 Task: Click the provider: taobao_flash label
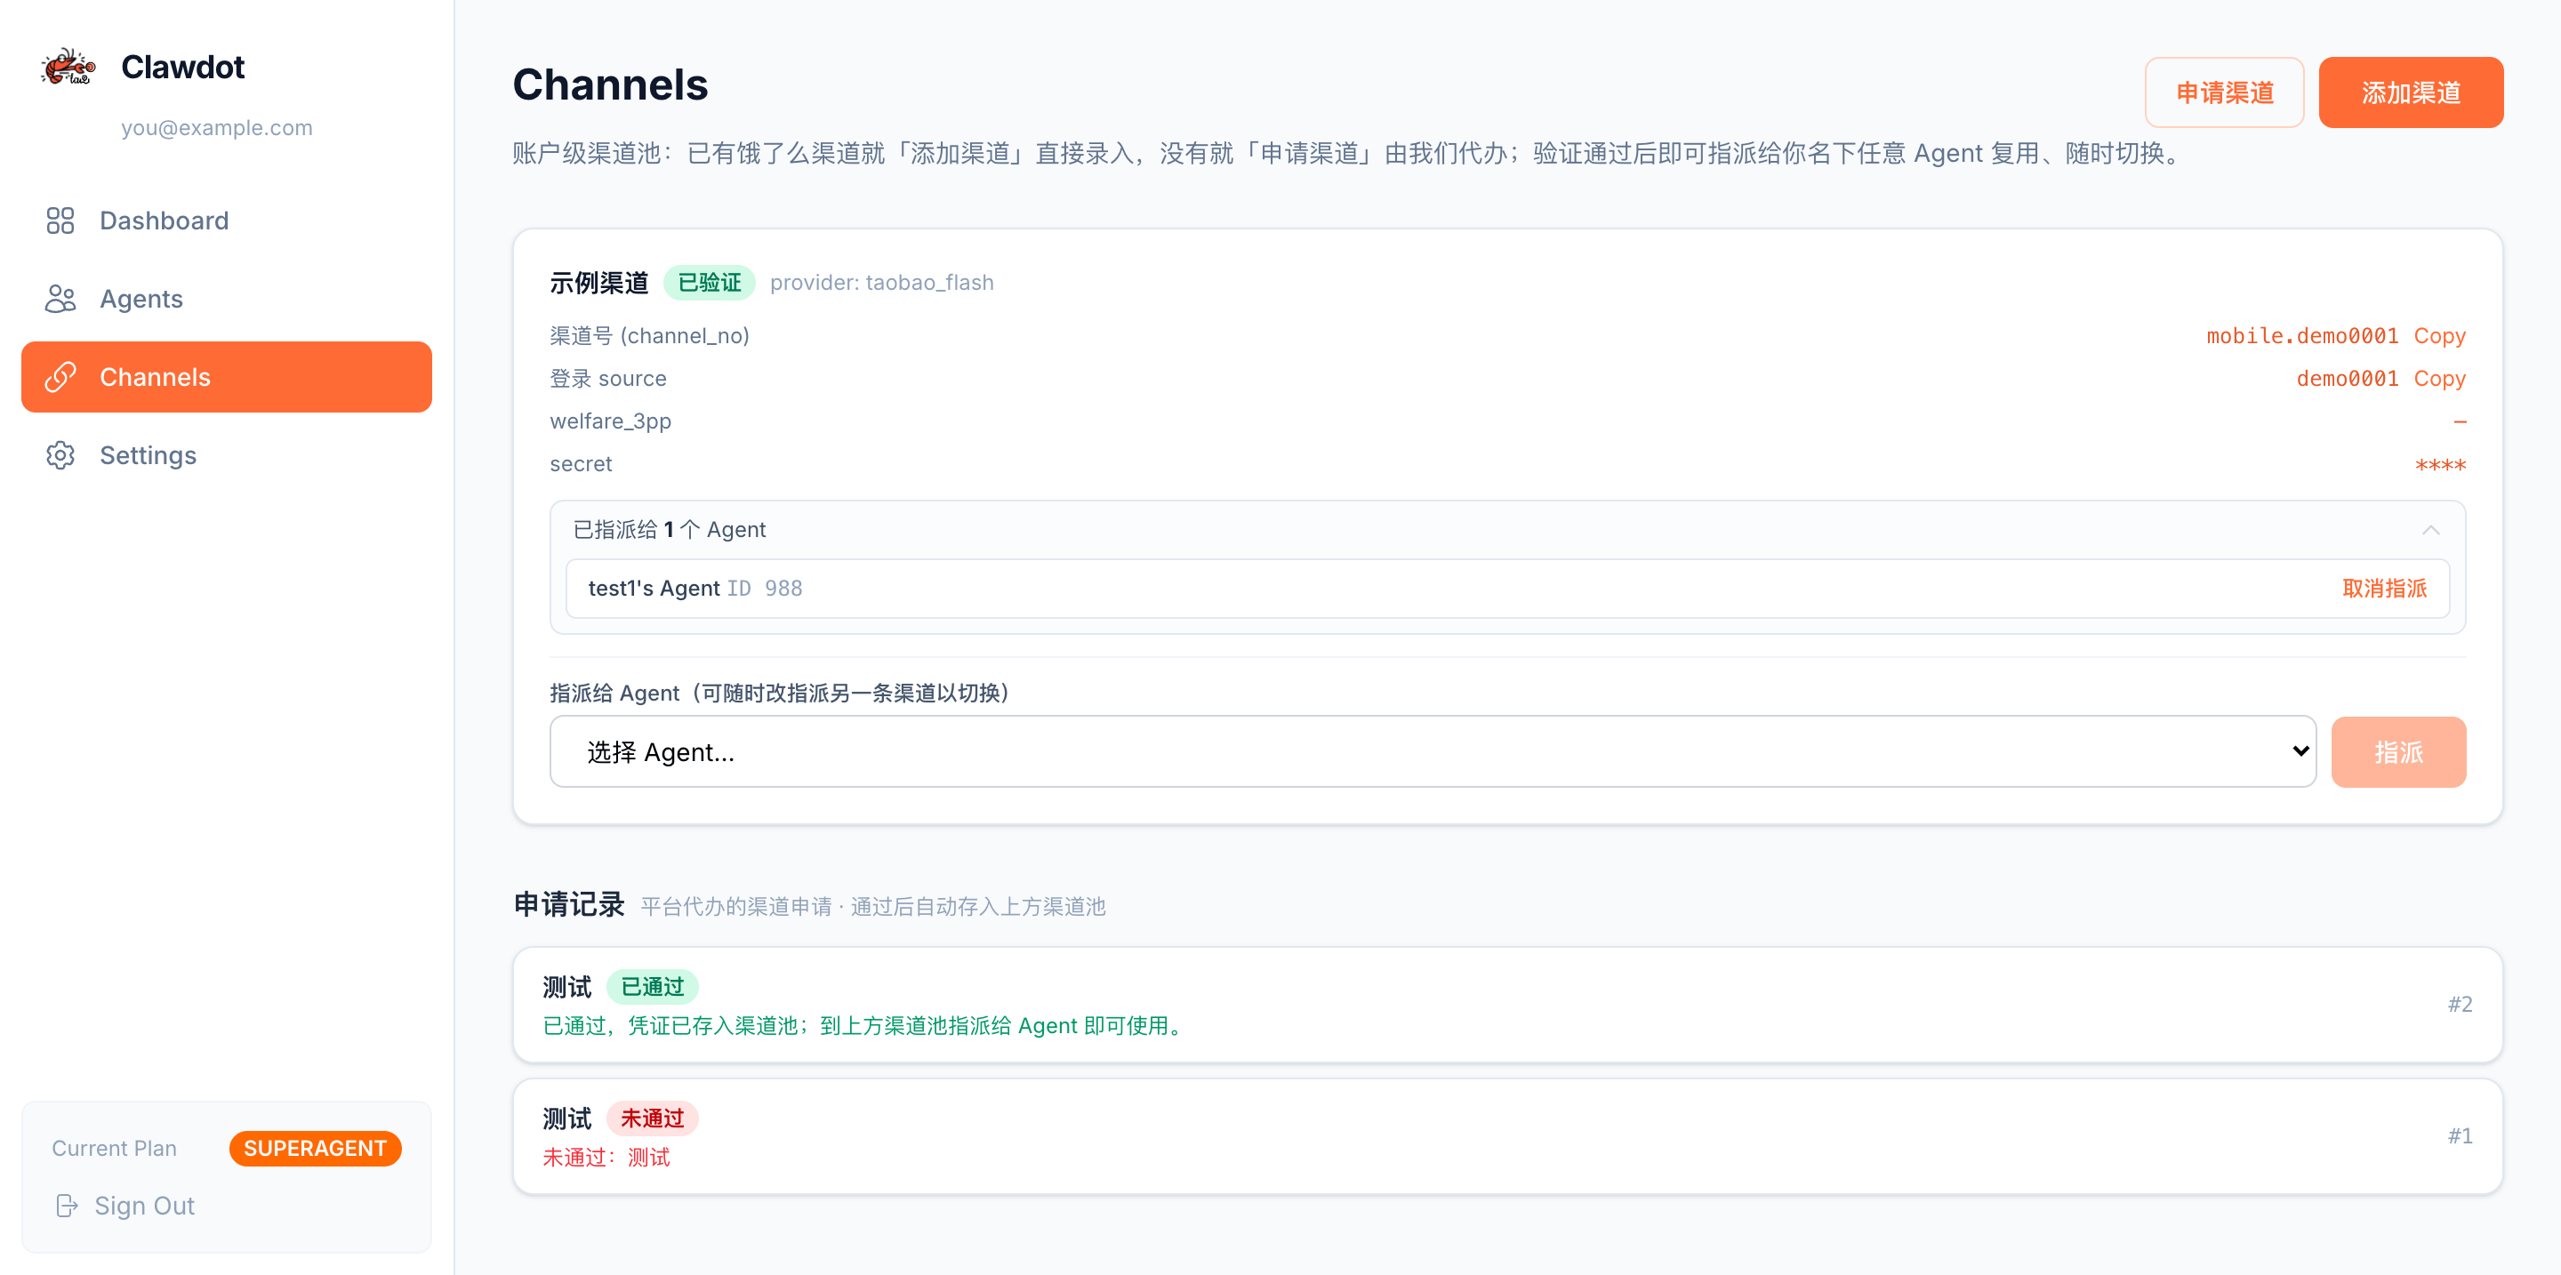[x=882, y=282]
